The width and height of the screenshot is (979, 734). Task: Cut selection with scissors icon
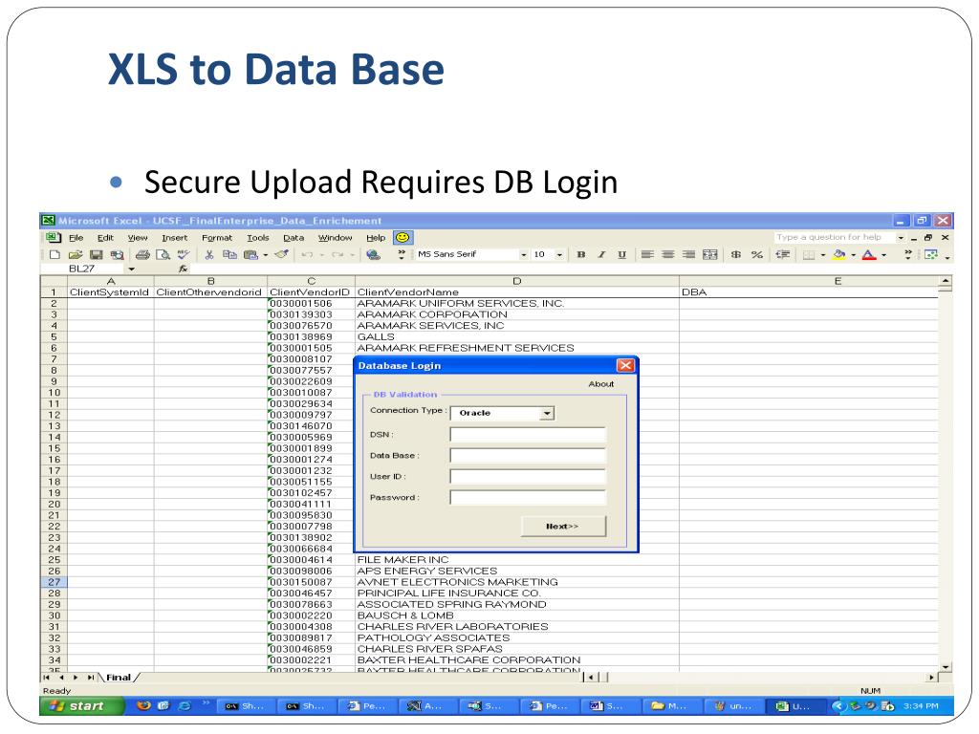click(x=209, y=254)
